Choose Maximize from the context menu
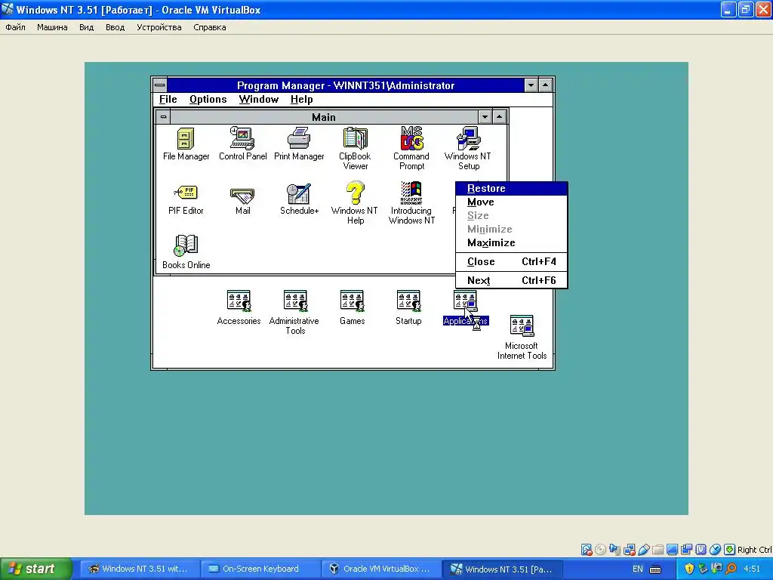This screenshot has height=580, width=773. (x=511, y=243)
